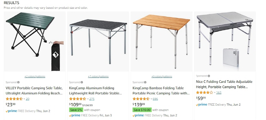266x120 pixels.
Task: Click info icon beside KingCamp Aluminum Sponsored label
Action: point(82,82)
